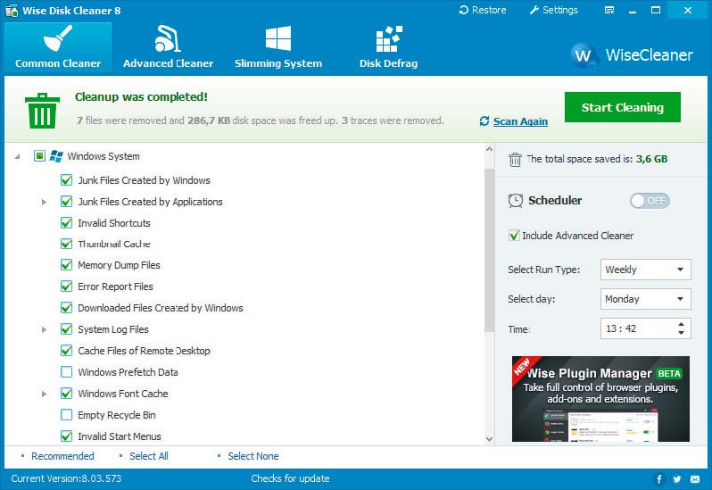Click the Scan Again link

pos(520,121)
